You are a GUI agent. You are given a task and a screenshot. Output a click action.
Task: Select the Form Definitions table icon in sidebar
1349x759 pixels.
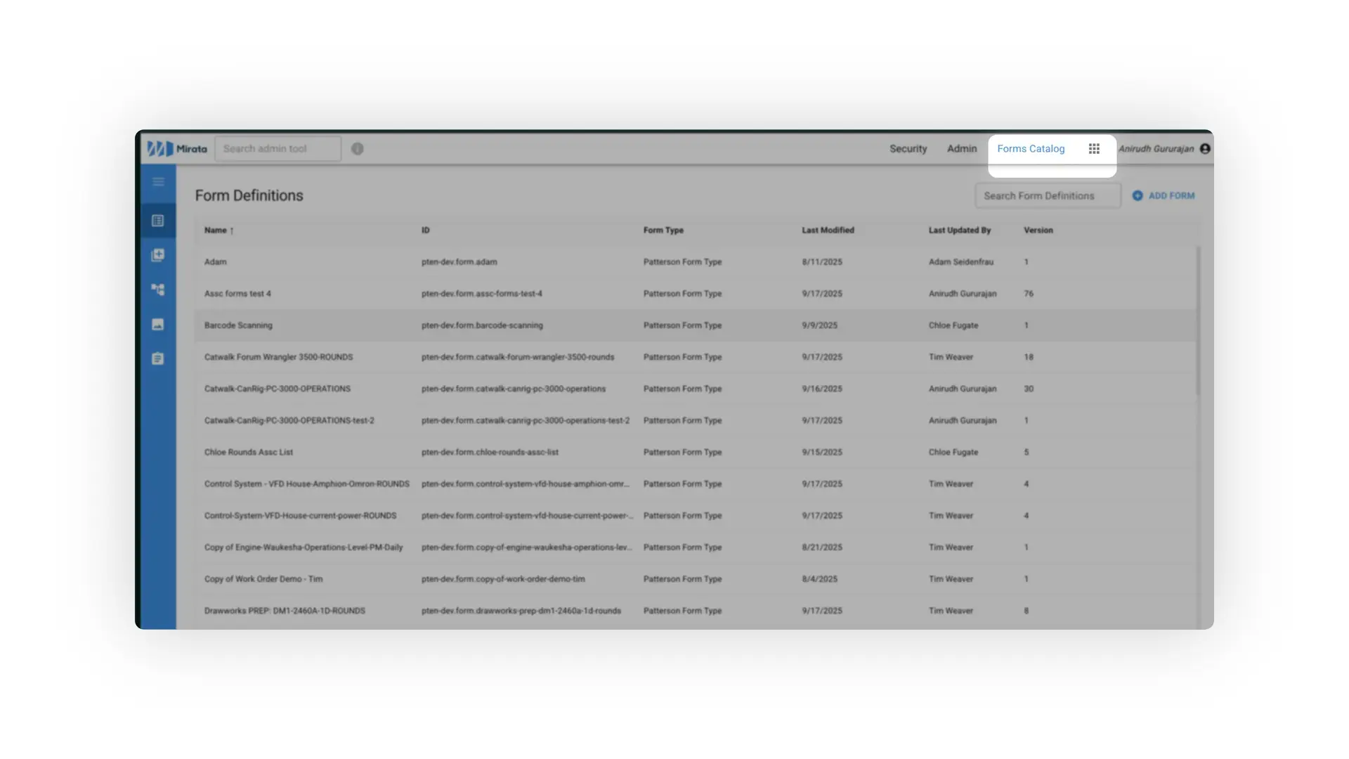pos(157,220)
